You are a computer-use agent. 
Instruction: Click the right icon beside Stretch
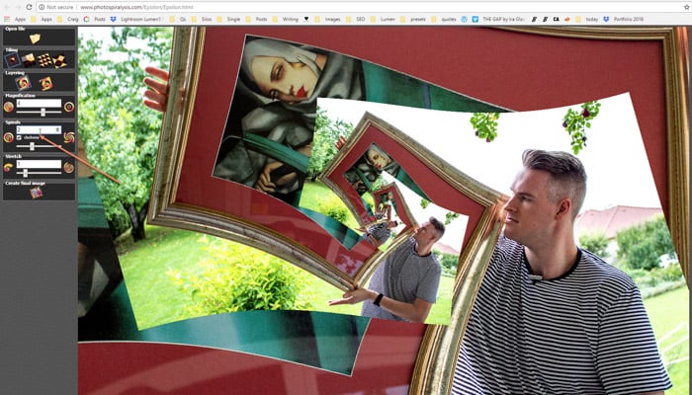click(69, 168)
